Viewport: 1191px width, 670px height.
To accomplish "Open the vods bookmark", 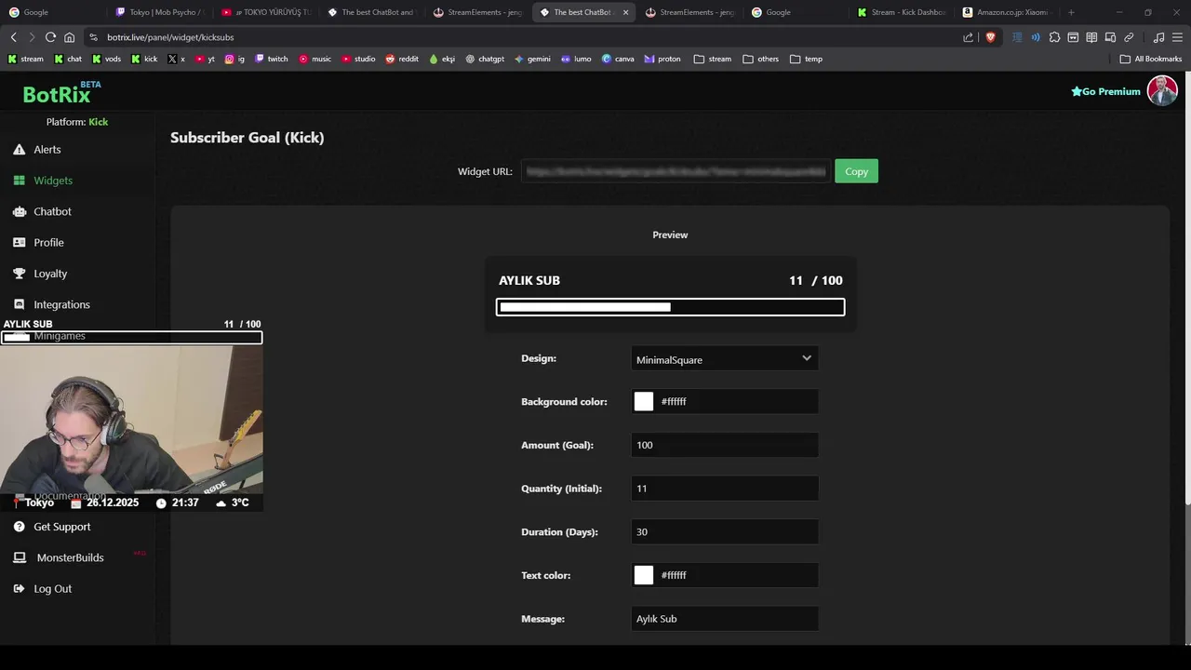I will pos(107,59).
